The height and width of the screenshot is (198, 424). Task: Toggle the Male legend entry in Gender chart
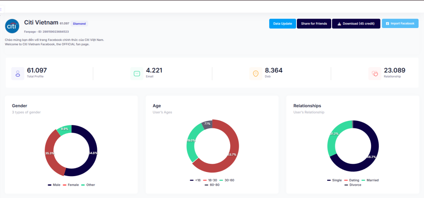(54, 185)
